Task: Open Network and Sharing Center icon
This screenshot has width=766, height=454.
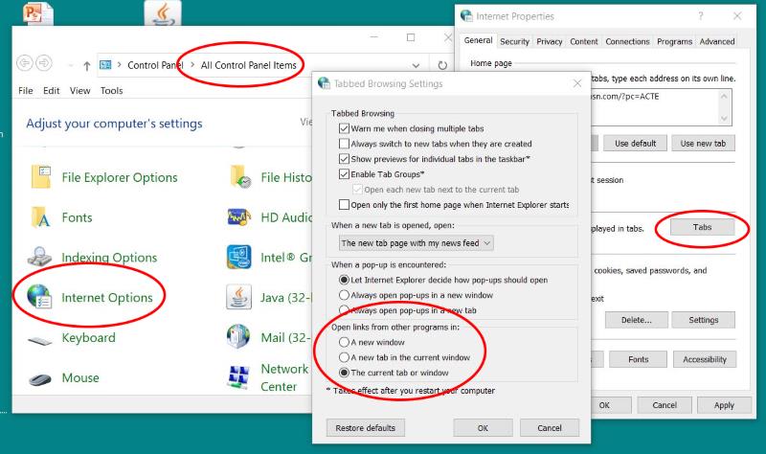Action: click(239, 377)
